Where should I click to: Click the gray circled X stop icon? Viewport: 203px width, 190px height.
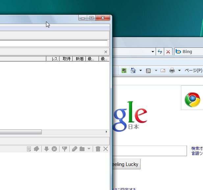[x=54, y=149]
